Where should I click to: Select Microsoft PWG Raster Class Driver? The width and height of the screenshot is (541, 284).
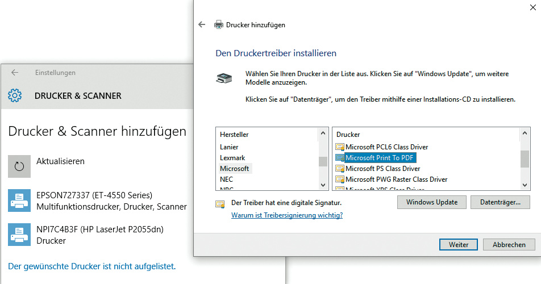pyautogui.click(x=396, y=179)
